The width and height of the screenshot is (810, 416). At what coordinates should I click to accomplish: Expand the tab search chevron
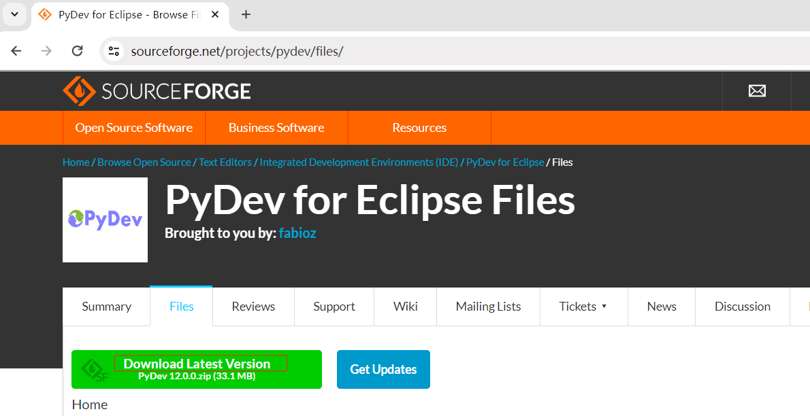[14, 14]
